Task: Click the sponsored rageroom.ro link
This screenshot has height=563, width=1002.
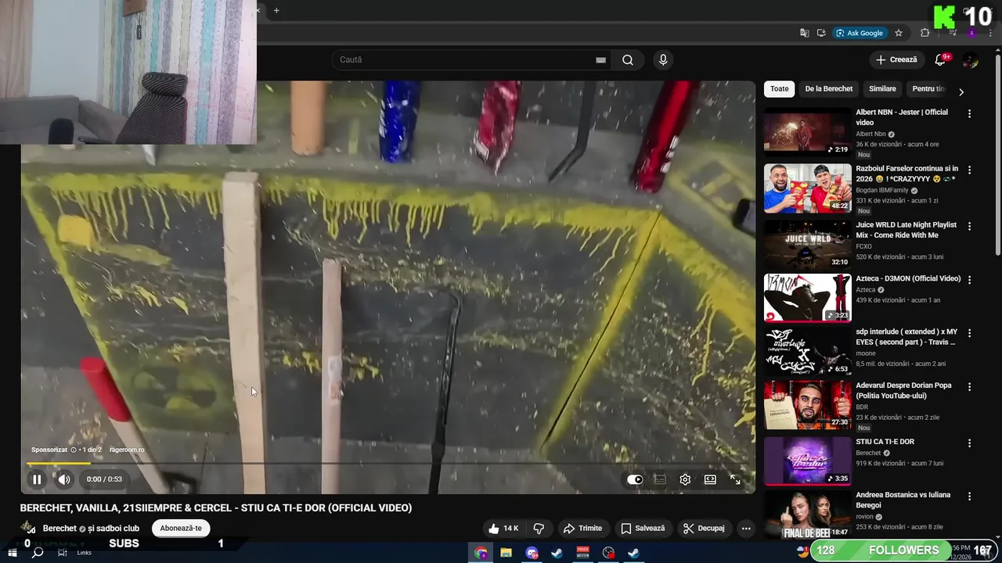Action: [127, 450]
